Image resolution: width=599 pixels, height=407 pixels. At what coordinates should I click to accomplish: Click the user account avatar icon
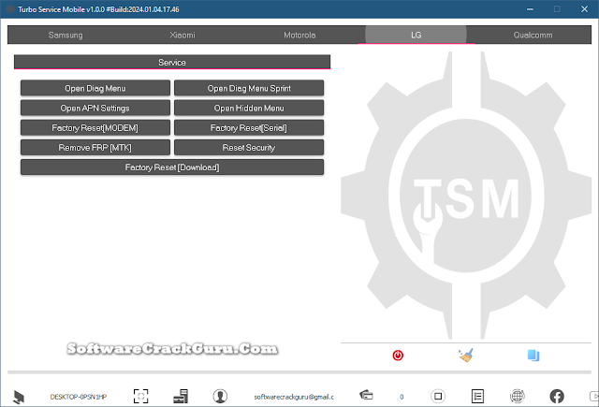point(220,397)
